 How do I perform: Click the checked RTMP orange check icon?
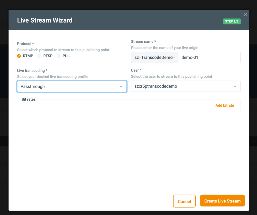[19, 56]
